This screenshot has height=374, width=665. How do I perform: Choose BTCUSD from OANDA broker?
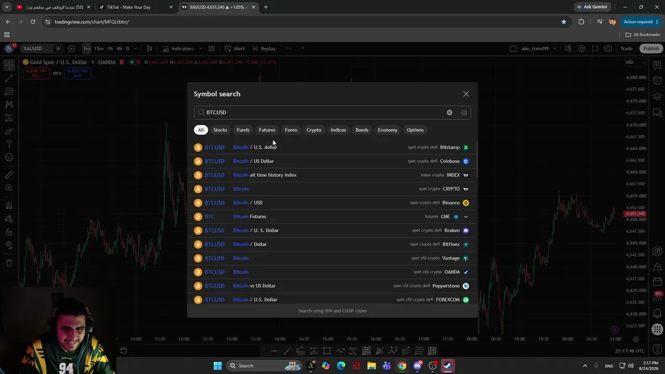click(x=331, y=272)
